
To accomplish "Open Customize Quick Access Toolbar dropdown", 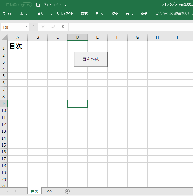I will pyautogui.click(x=65, y=5).
